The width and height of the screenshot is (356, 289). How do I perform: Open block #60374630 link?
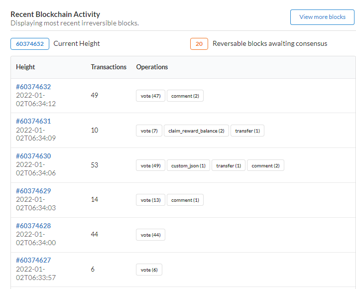click(x=33, y=156)
